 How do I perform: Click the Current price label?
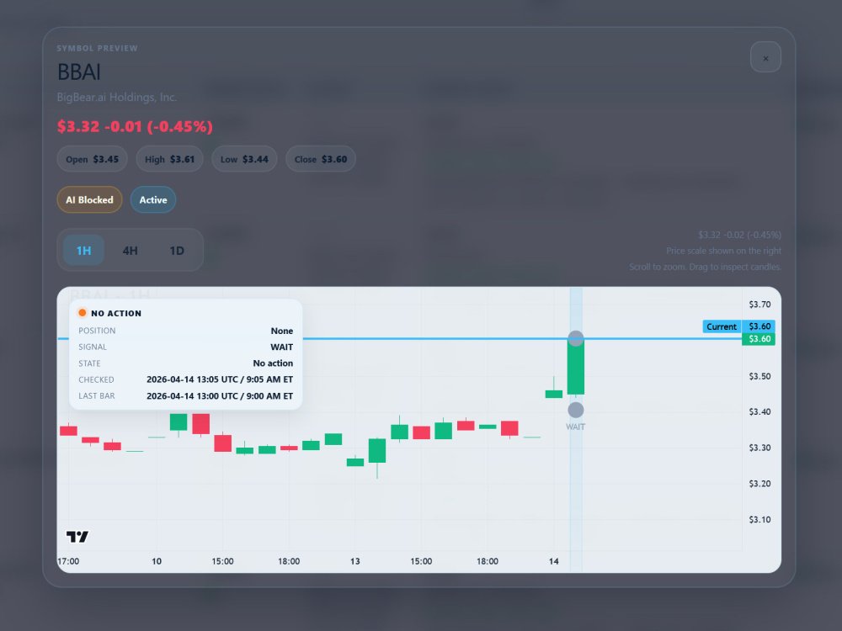coord(722,326)
